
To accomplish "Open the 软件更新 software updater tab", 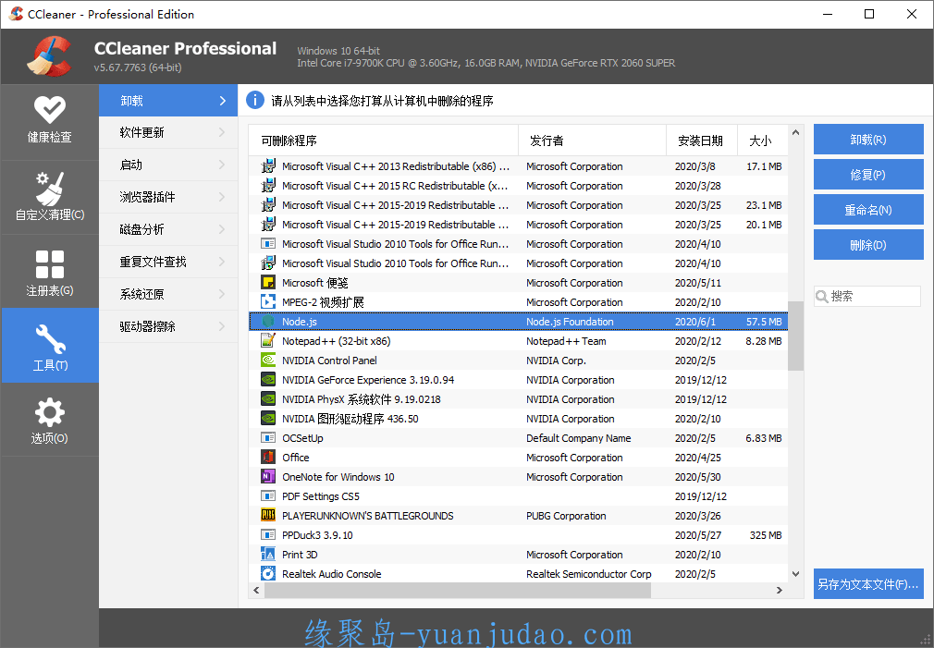I will [x=168, y=133].
